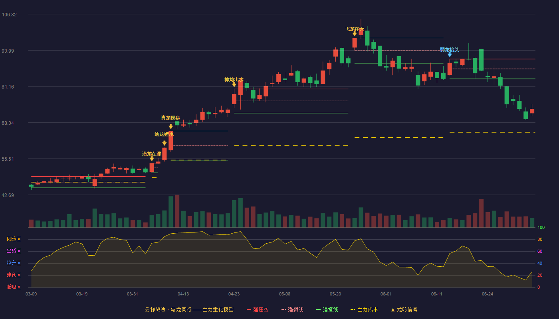This screenshot has width=559, height=319.
Task: Toggle the 强压线 legend series
Action: pyautogui.click(x=258, y=309)
